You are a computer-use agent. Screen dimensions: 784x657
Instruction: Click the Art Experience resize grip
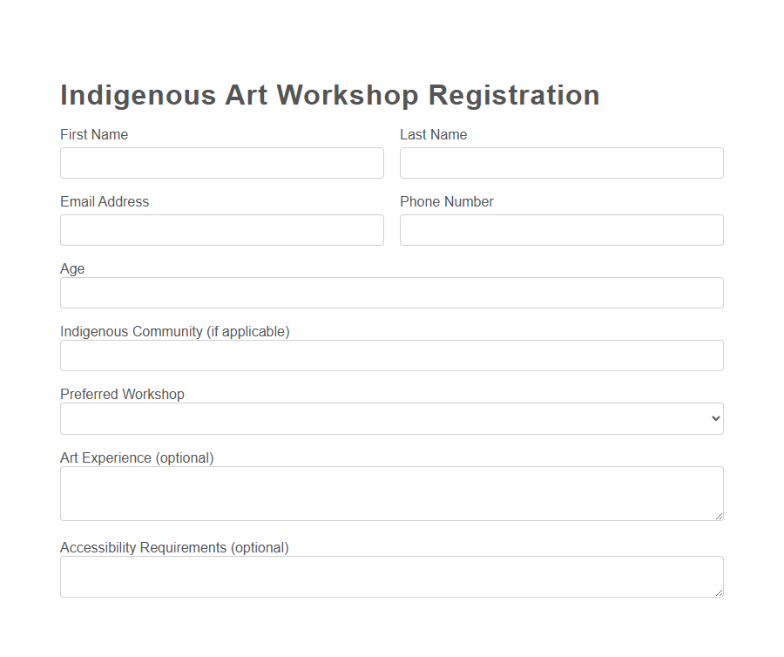click(x=720, y=518)
